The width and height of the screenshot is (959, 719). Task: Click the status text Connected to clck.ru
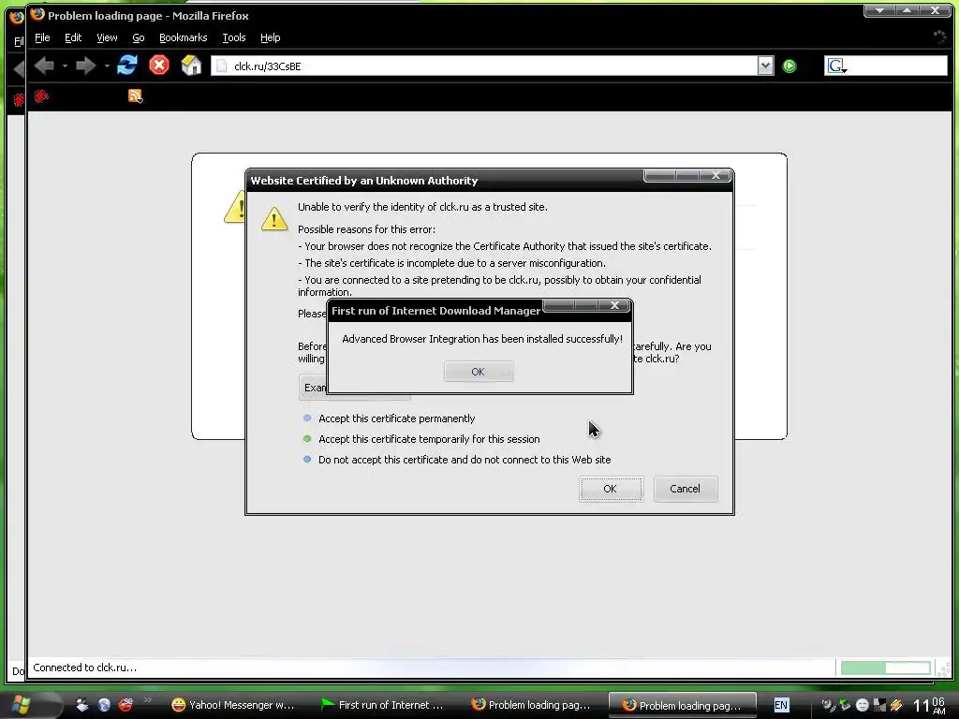[x=85, y=668]
